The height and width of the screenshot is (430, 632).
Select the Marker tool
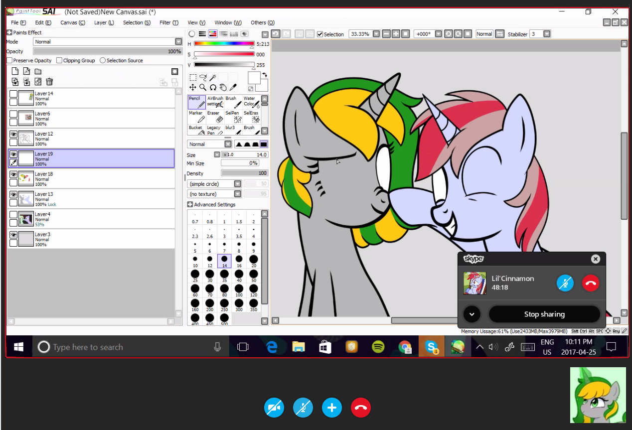pyautogui.click(x=196, y=116)
